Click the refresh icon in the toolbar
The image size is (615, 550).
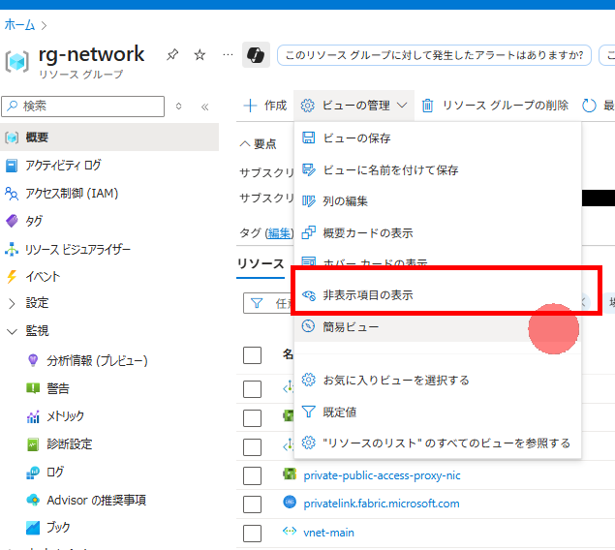click(x=589, y=106)
